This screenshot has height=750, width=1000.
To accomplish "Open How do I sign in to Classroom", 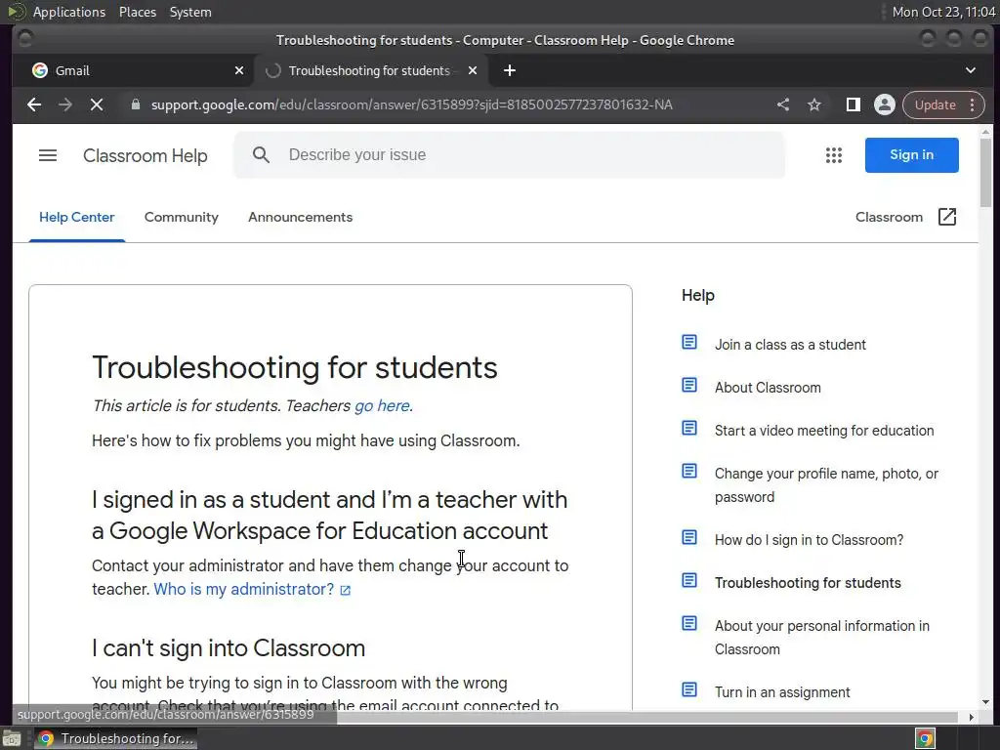I will 809,540.
